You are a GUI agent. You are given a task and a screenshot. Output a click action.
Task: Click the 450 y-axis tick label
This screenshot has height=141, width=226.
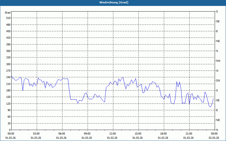point(8,31)
